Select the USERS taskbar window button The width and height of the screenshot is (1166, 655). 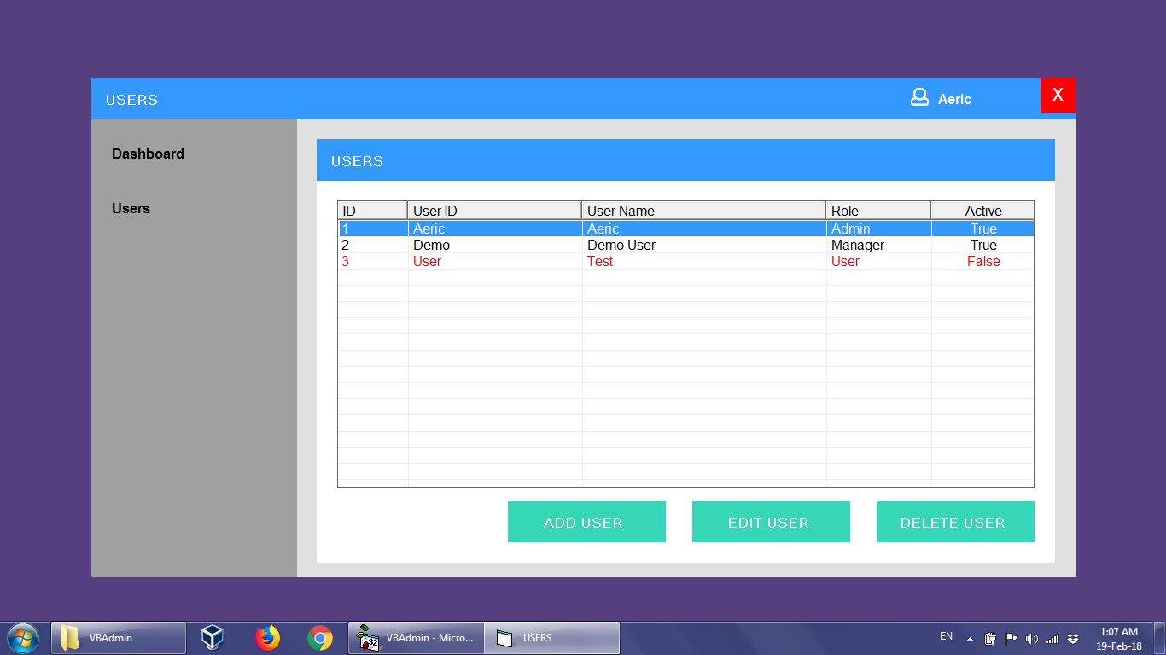(551, 637)
